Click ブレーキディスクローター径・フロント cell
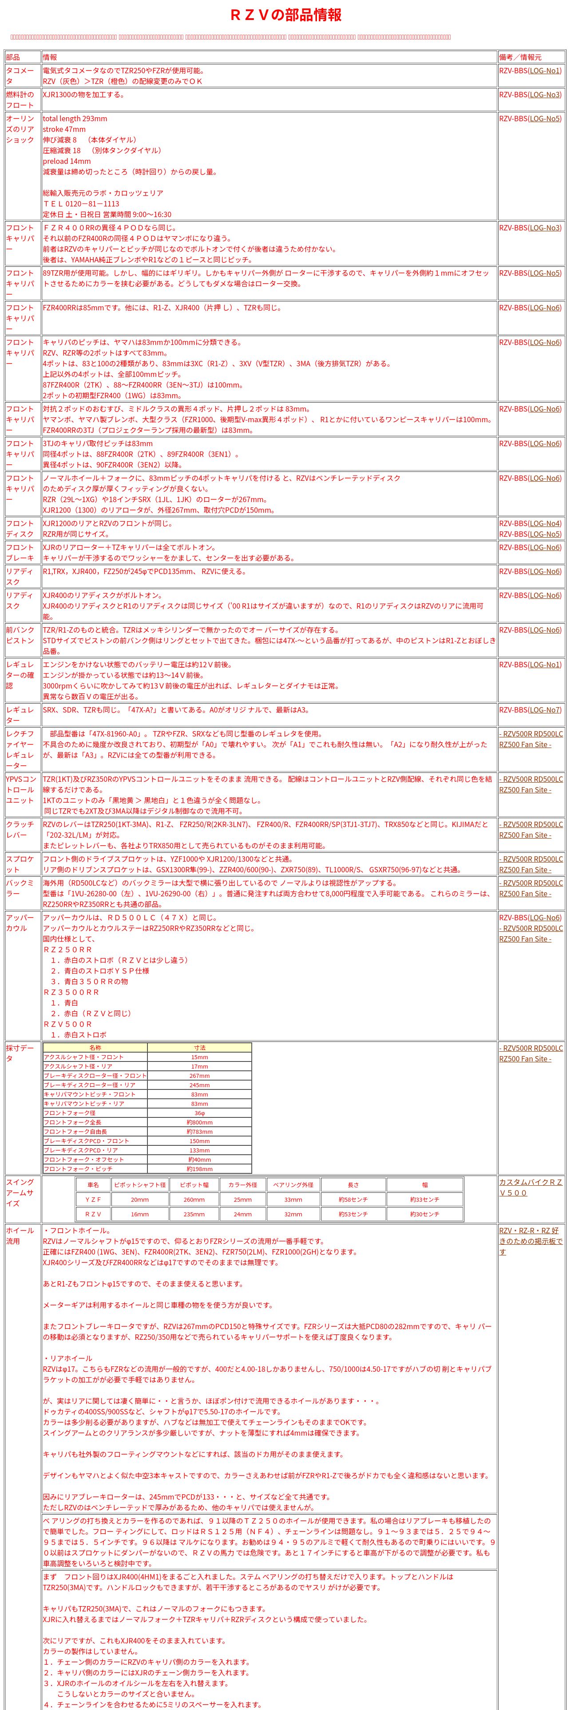 click(x=95, y=1075)
